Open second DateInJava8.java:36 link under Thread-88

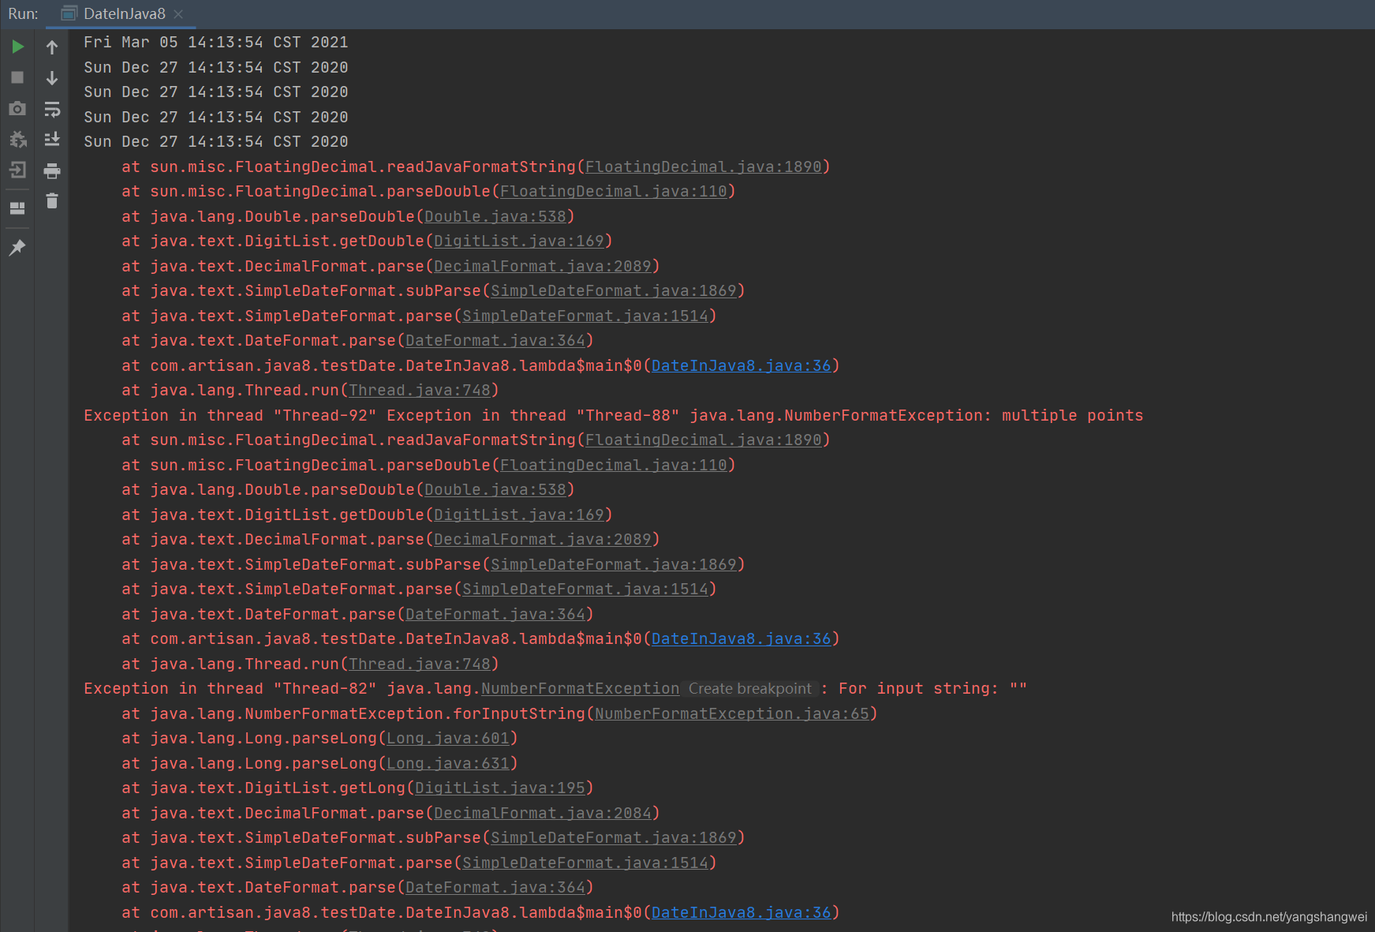pos(741,638)
